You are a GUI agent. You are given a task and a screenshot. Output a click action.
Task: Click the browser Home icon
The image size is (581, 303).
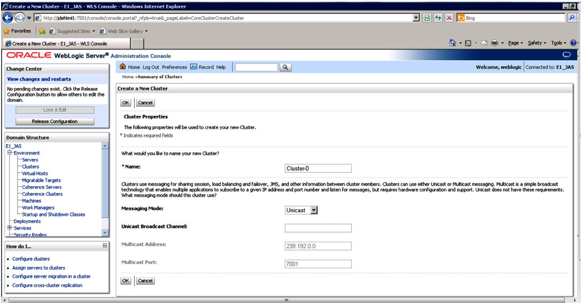(452, 43)
